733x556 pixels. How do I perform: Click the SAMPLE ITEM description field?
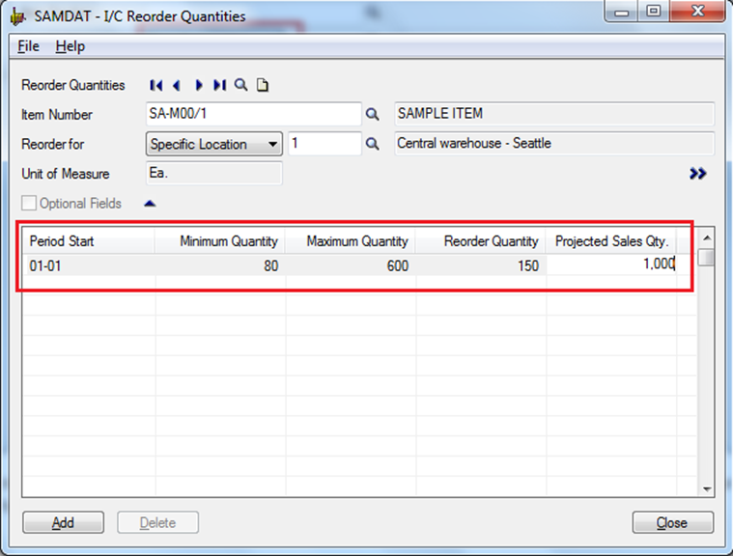coord(554,114)
